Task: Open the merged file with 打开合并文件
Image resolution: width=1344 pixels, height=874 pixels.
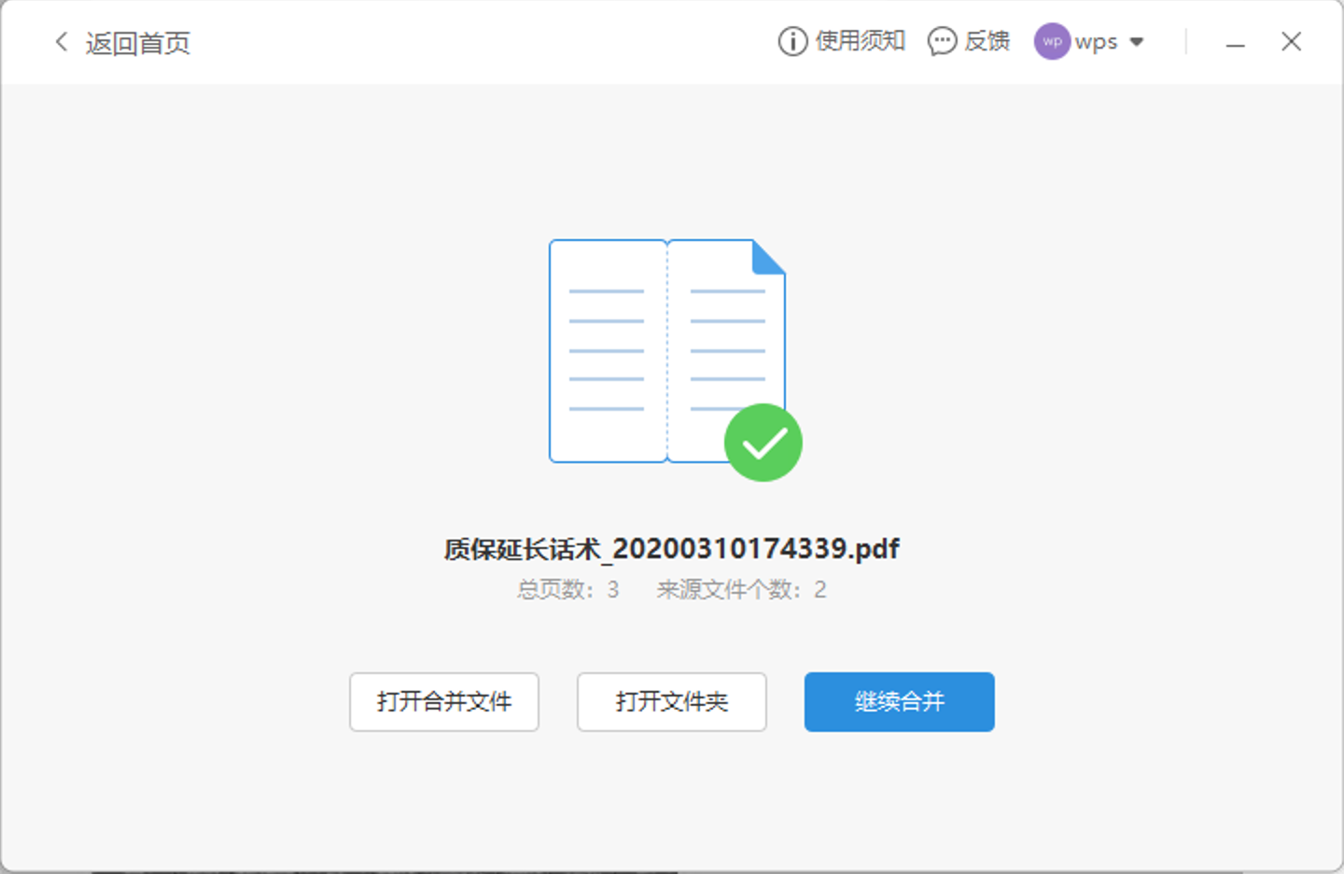Action: tap(443, 702)
